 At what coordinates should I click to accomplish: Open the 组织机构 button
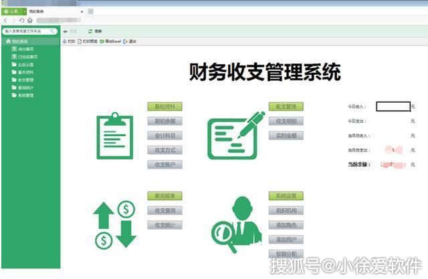286,210
